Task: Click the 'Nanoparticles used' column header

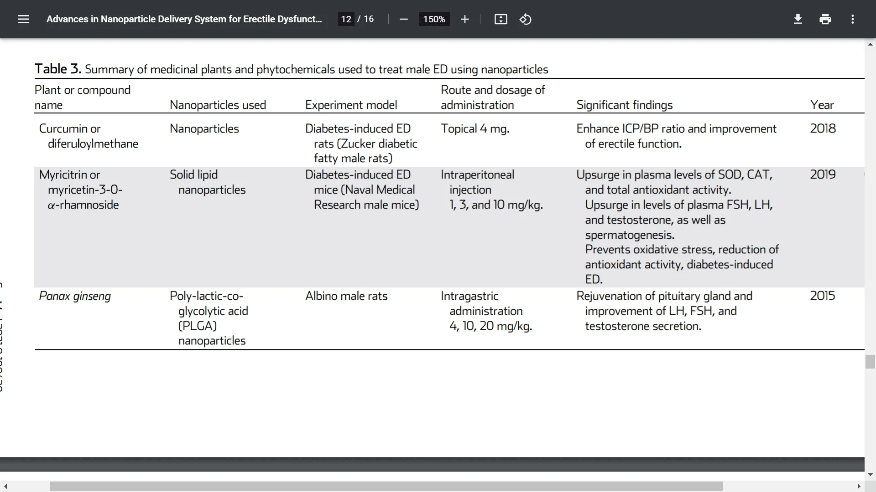Action: [218, 105]
